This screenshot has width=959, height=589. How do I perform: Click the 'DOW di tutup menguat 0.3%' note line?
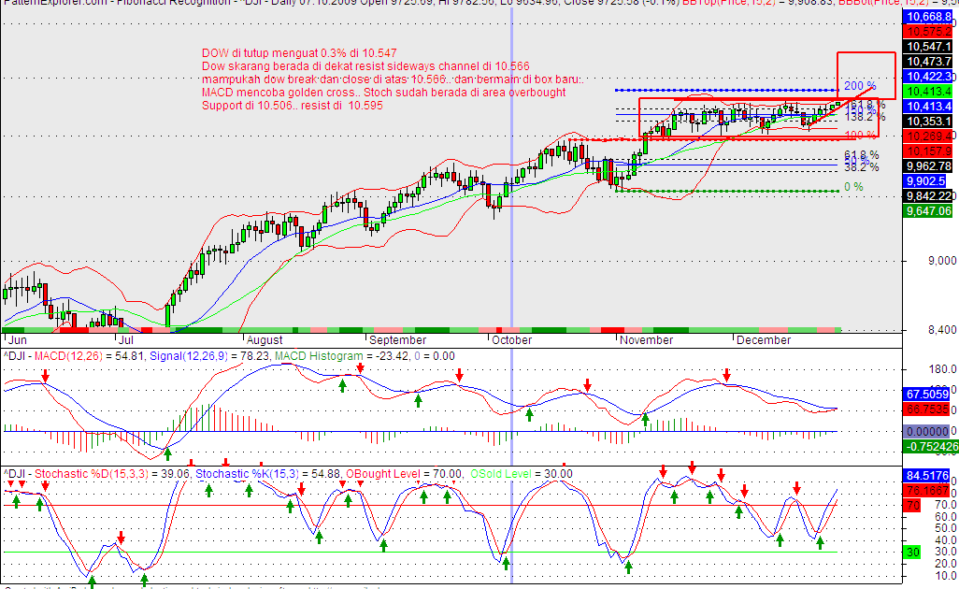(x=299, y=53)
